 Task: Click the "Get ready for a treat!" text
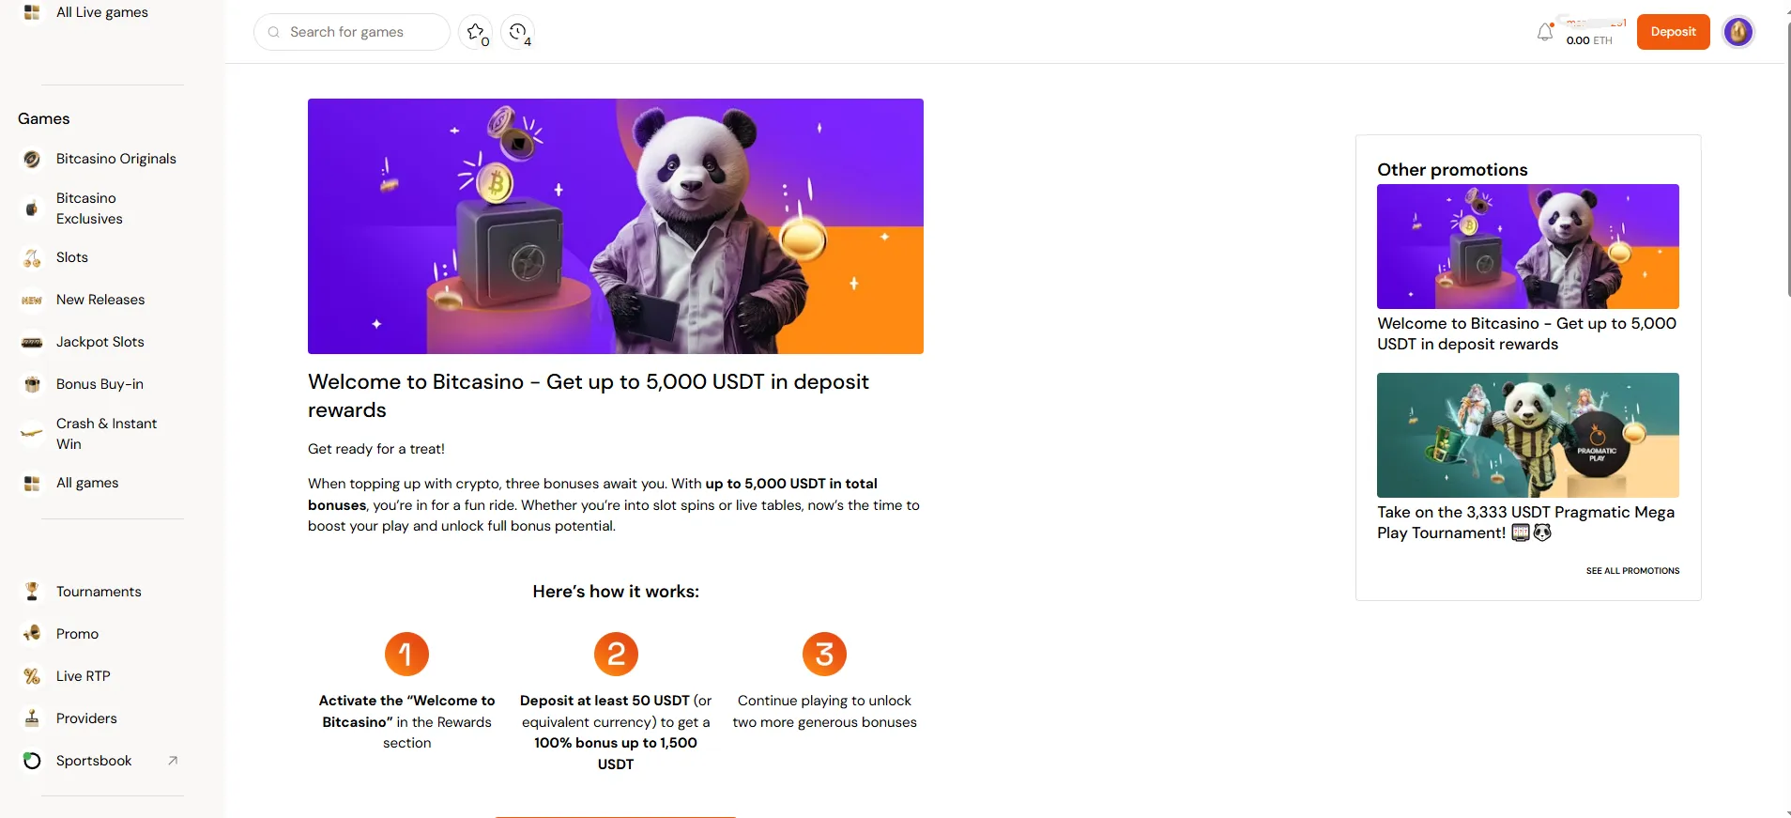[376, 449]
